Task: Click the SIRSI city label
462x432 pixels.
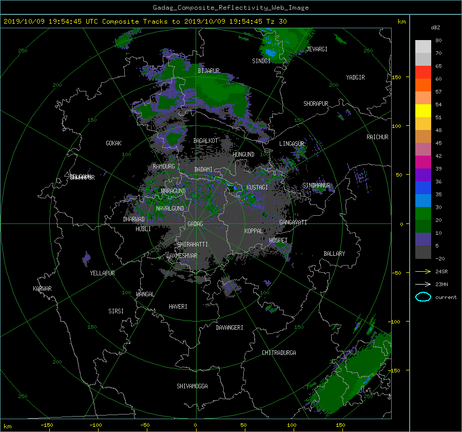Action: point(116,311)
